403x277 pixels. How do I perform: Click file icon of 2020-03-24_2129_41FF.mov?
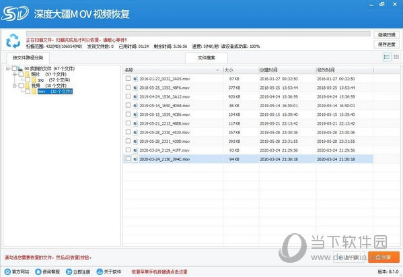click(x=135, y=150)
